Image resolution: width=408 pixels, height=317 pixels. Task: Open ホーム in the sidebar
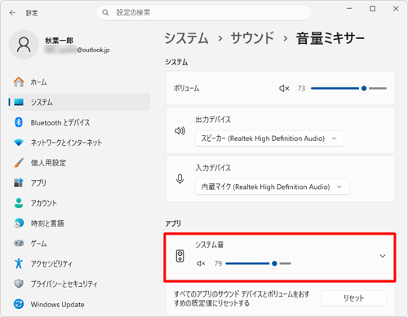(79, 81)
